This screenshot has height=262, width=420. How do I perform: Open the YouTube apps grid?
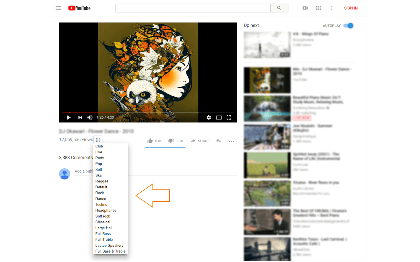[x=318, y=8]
